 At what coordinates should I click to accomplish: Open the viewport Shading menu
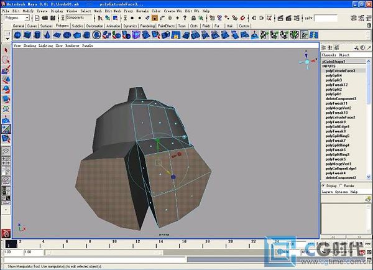coord(30,45)
